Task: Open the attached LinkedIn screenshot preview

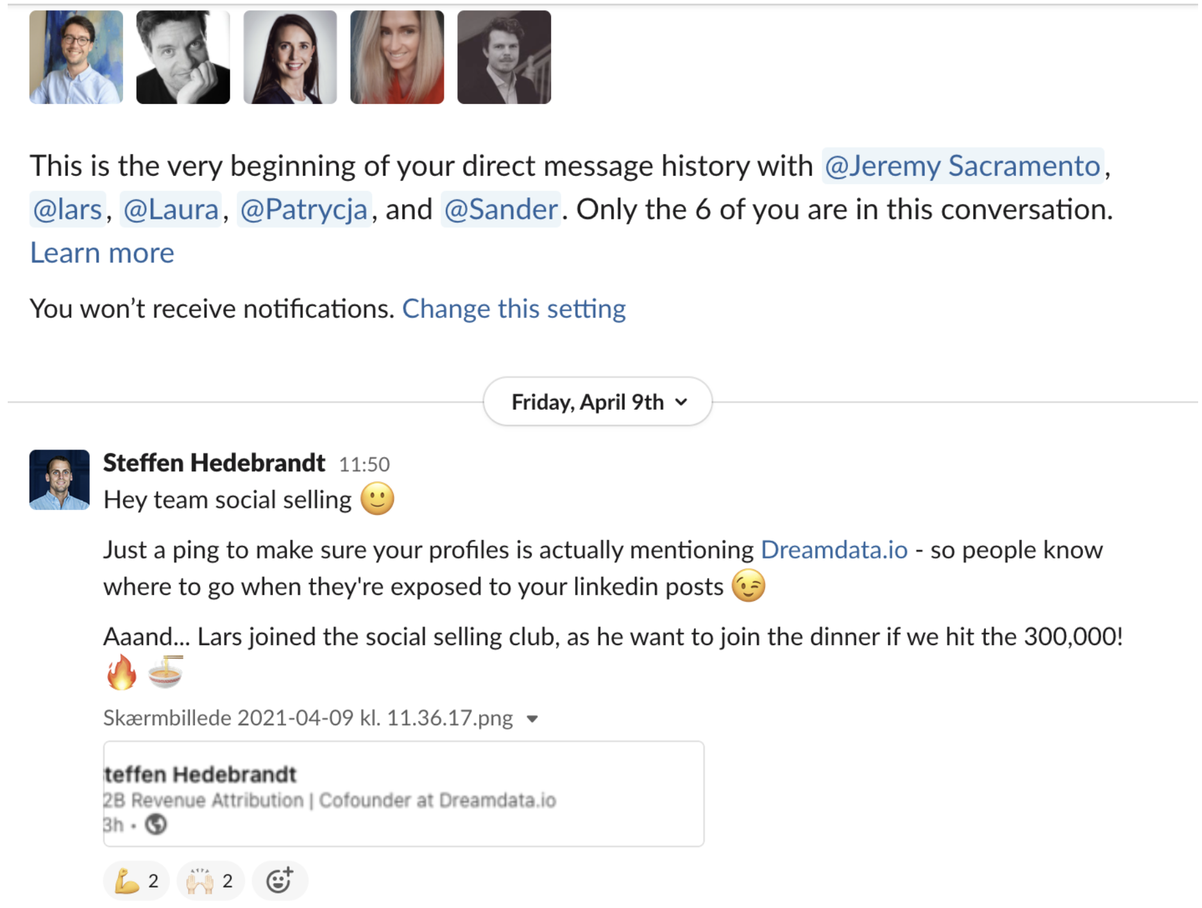Action: pos(403,794)
